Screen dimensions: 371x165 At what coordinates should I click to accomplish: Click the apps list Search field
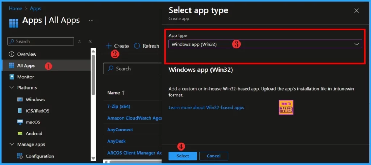[132, 69]
